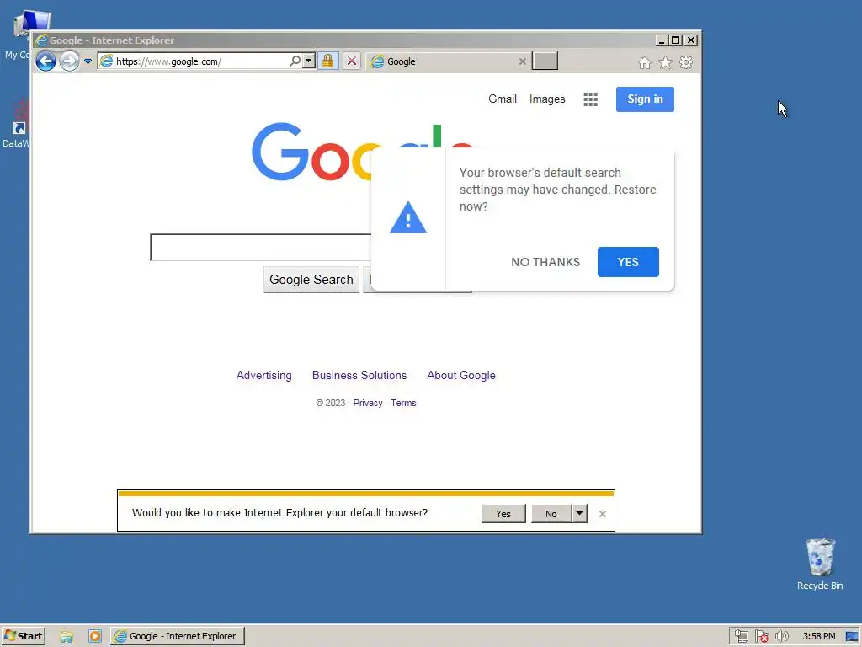Open the Images link

(547, 99)
